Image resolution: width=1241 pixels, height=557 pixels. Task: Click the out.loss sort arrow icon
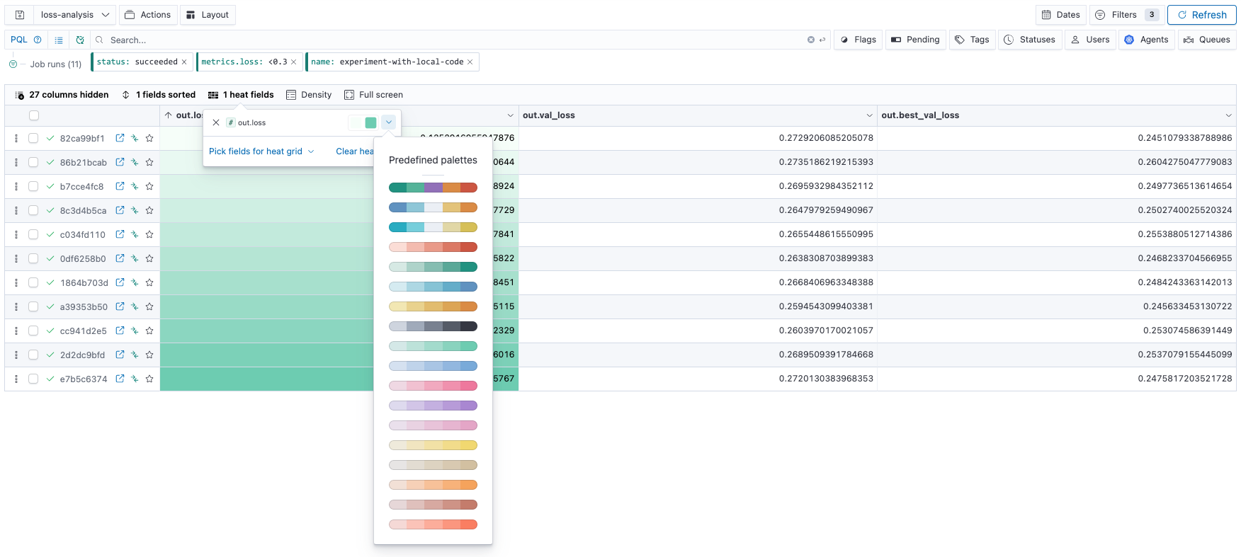pos(169,115)
